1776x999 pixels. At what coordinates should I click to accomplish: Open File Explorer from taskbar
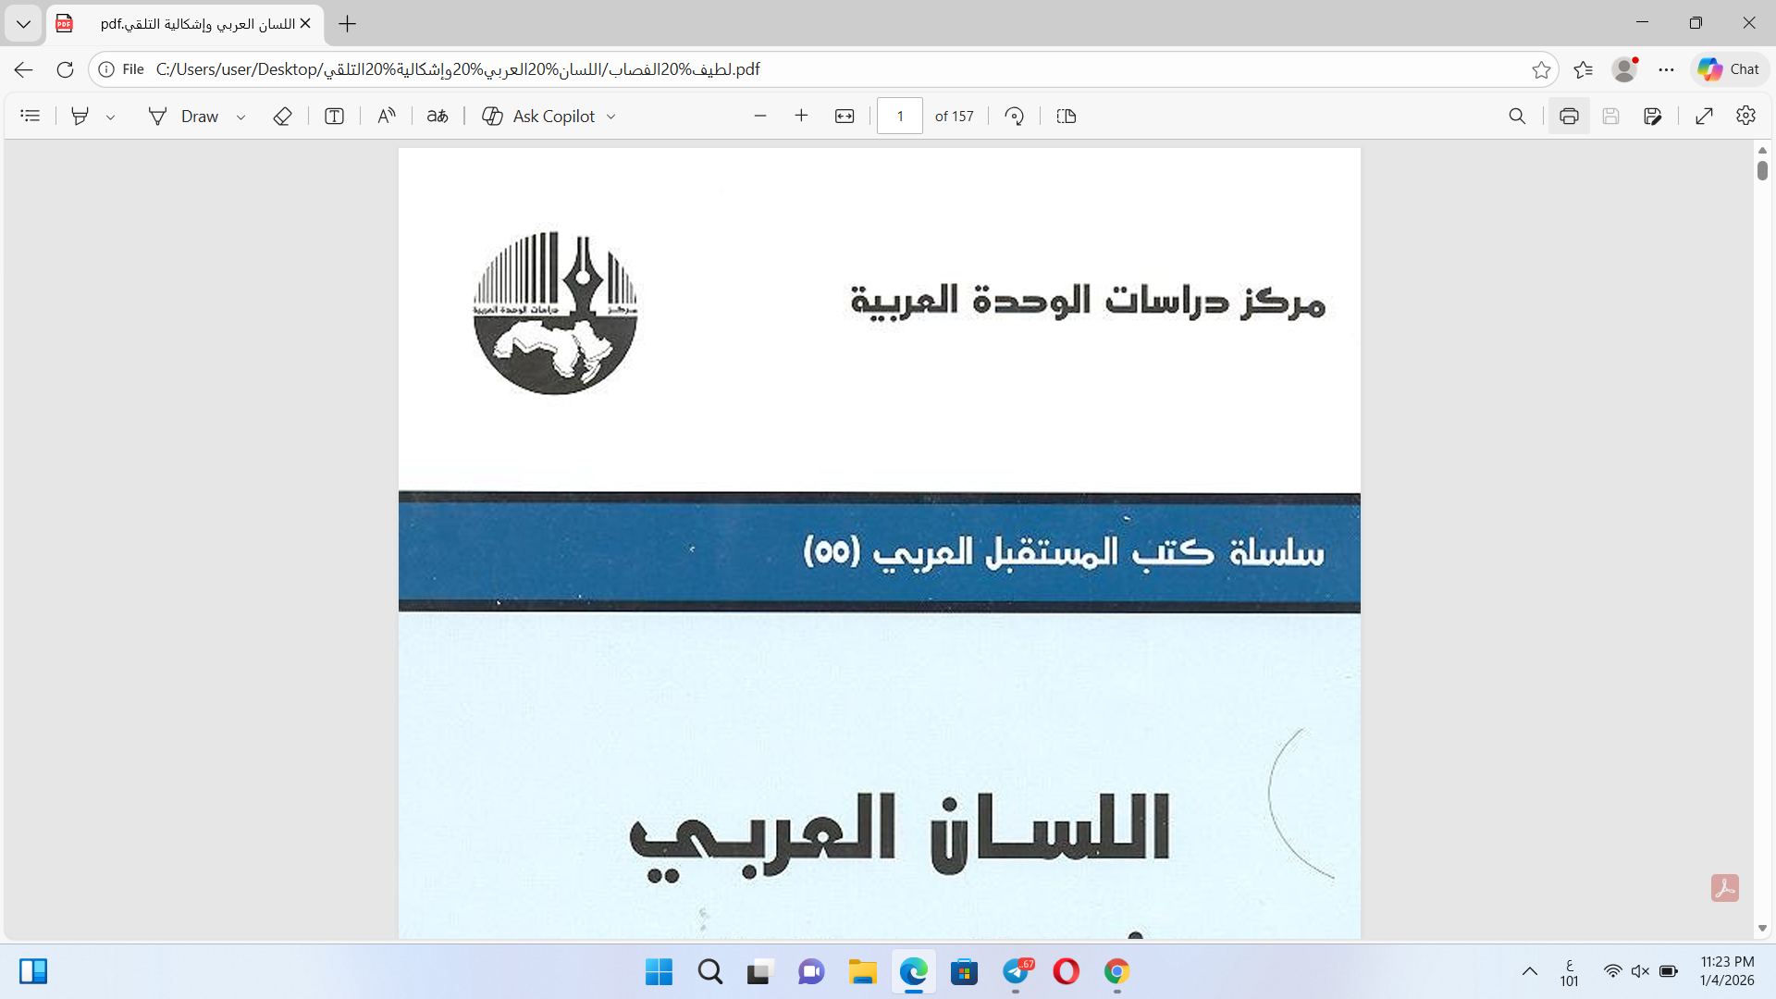click(x=862, y=972)
